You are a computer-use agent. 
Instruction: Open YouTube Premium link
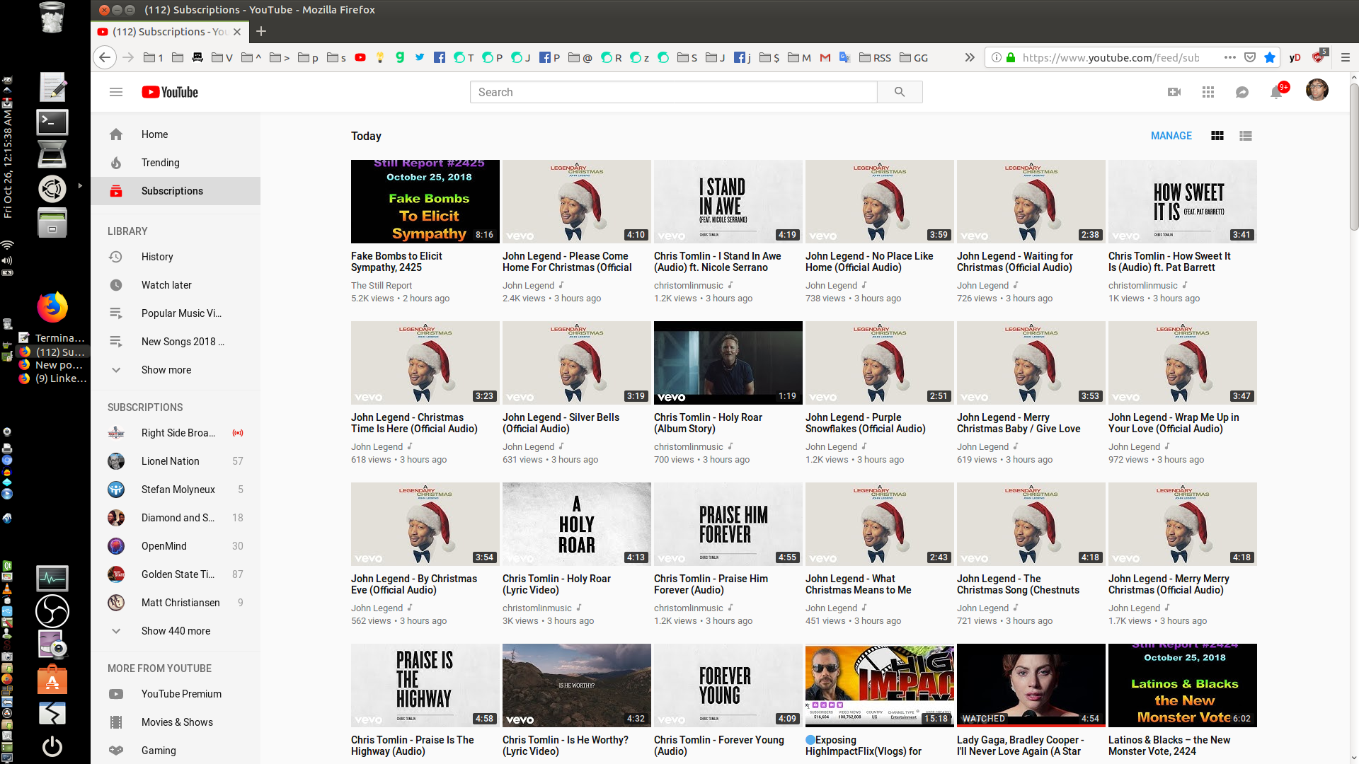click(176, 694)
